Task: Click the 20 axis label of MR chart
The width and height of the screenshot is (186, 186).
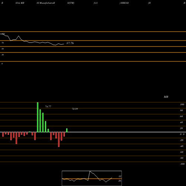Action: 182,128
